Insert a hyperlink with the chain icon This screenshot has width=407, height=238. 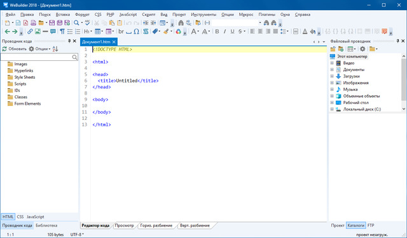30,32
